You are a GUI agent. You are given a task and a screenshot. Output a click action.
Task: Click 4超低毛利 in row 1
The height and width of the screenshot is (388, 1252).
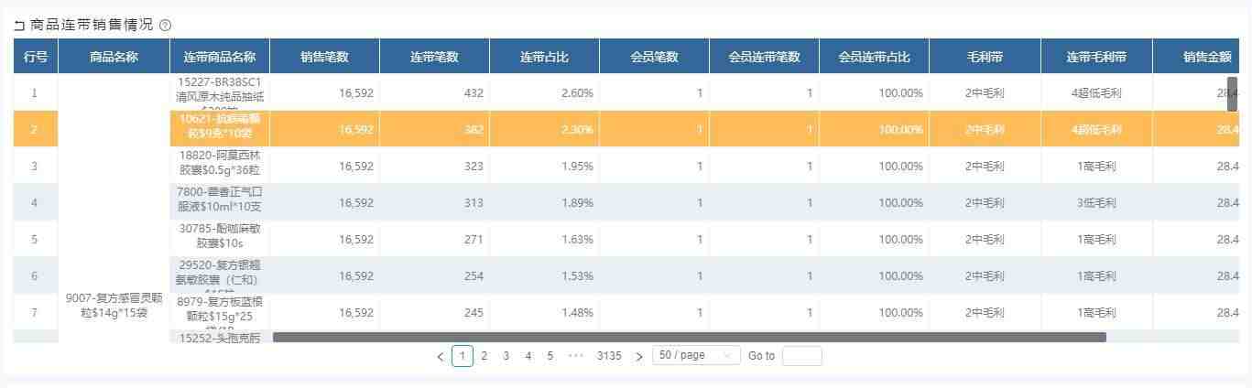click(x=1096, y=93)
